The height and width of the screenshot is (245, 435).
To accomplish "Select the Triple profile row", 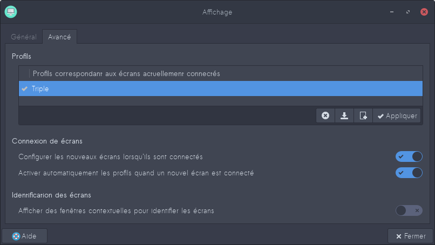I will (216, 89).
